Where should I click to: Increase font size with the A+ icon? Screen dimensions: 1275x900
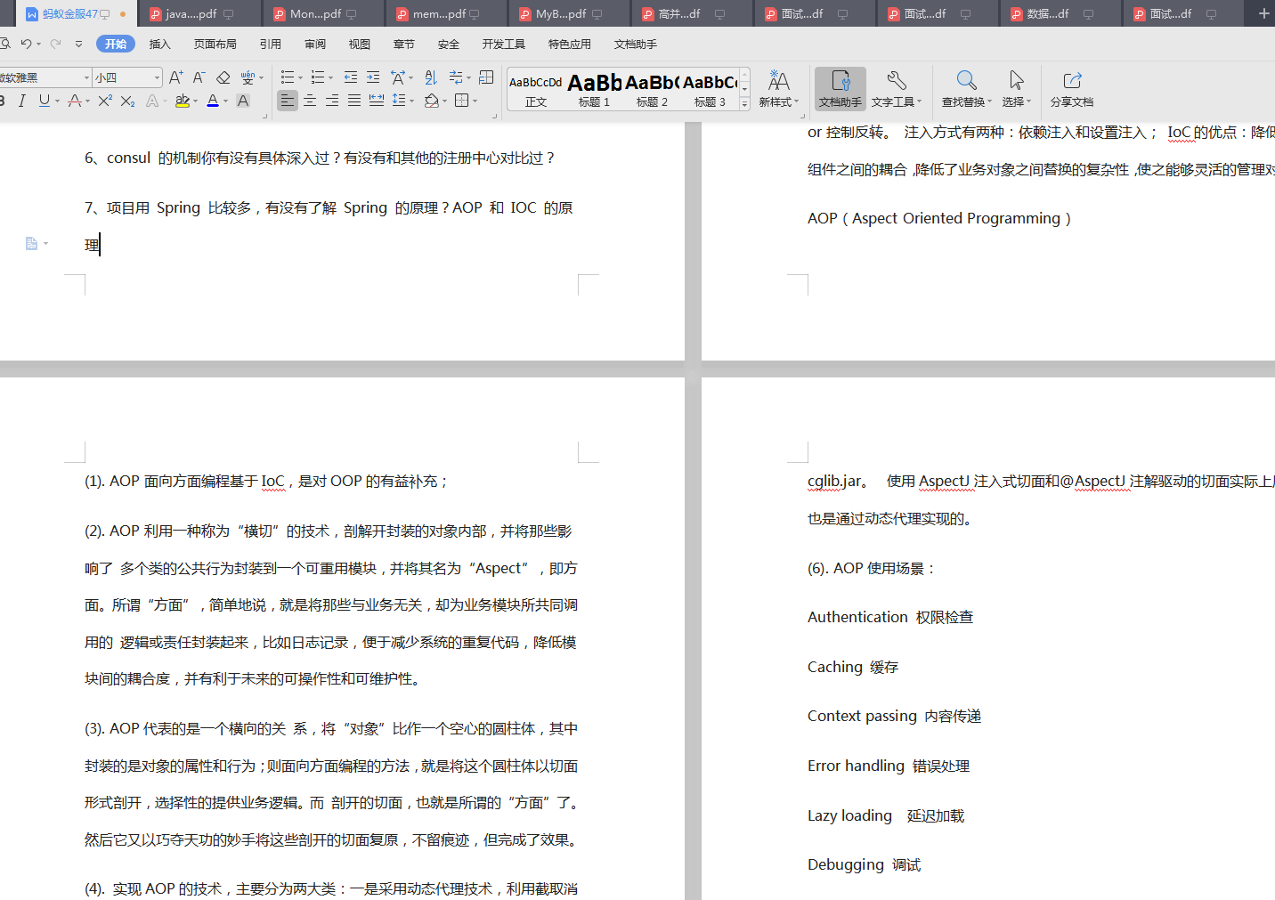[x=176, y=78]
